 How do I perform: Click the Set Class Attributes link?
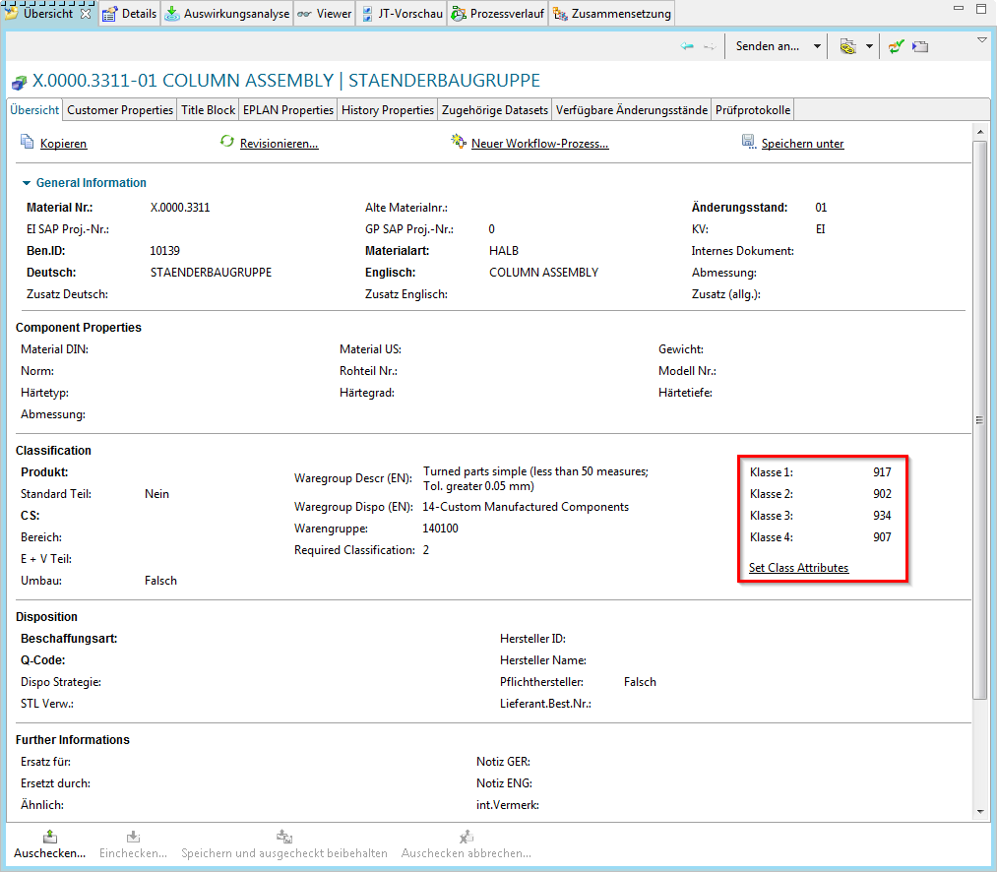(x=798, y=568)
